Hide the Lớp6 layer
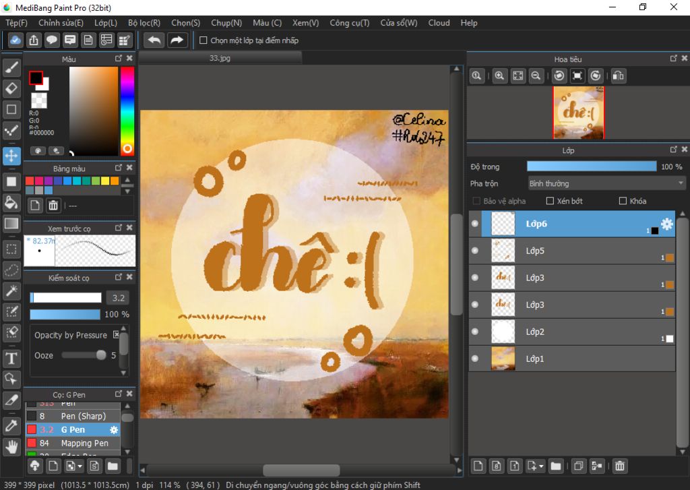Screen dimensions: 690x490 click(475, 224)
